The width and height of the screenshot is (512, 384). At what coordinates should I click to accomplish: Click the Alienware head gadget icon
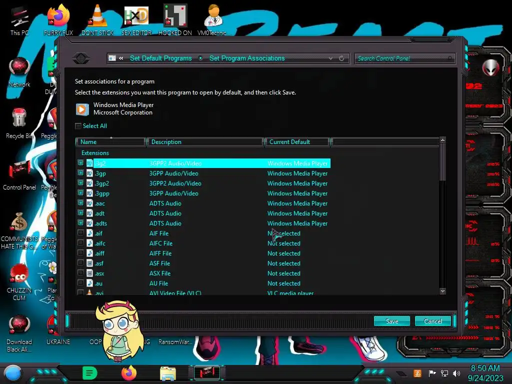coord(490,68)
